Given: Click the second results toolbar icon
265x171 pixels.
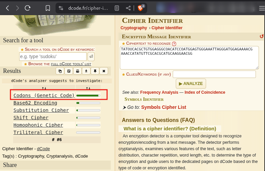Looking at the screenshot, I should [69, 71].
